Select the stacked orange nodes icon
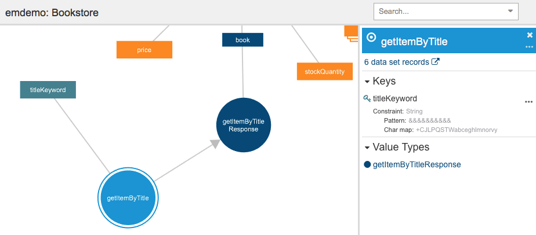This screenshot has height=235, width=536. (351, 34)
